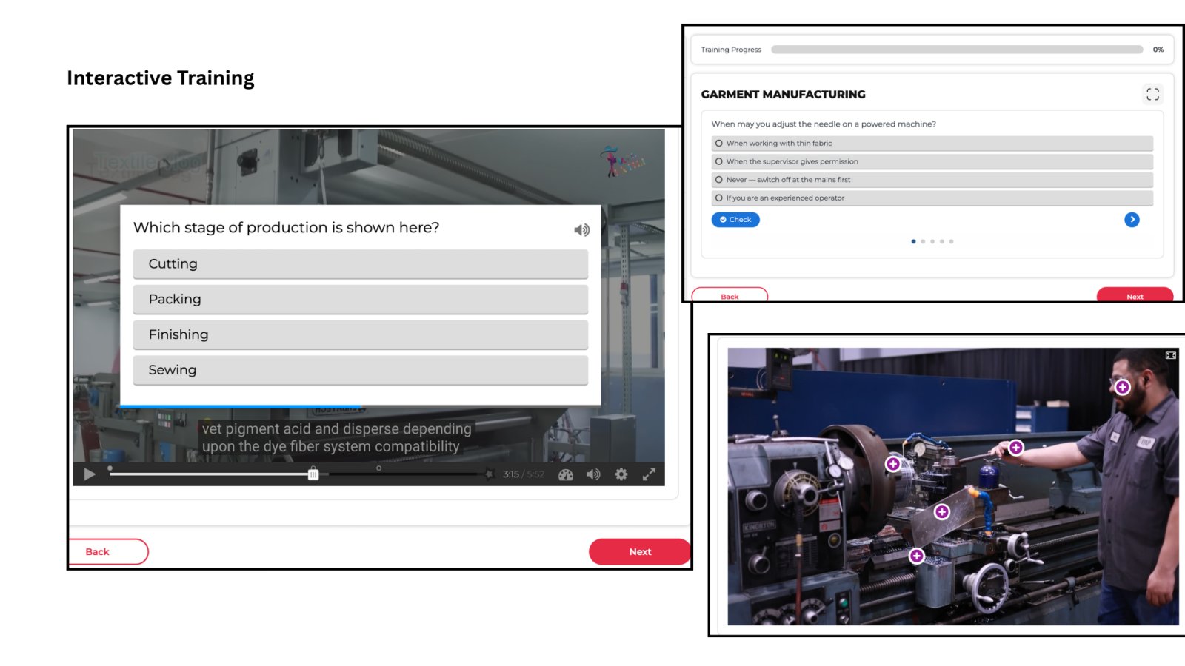Toggle fullscreen in the Garment Manufacturing panel

[x=1152, y=94]
